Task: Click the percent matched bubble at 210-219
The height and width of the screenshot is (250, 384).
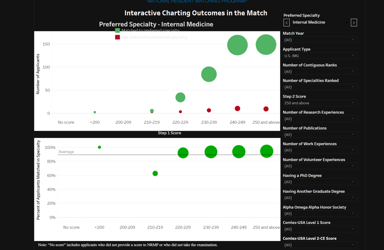Action: point(155,173)
